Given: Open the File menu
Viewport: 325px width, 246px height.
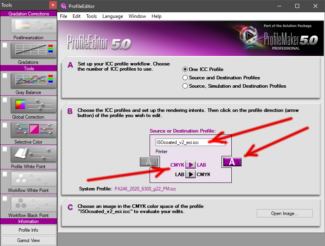Looking at the screenshot, I should [x=63, y=16].
